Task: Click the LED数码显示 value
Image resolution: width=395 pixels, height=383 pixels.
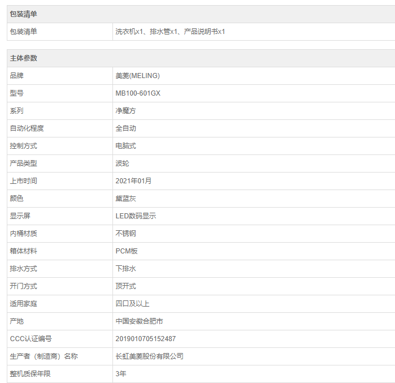Action: pos(136,216)
